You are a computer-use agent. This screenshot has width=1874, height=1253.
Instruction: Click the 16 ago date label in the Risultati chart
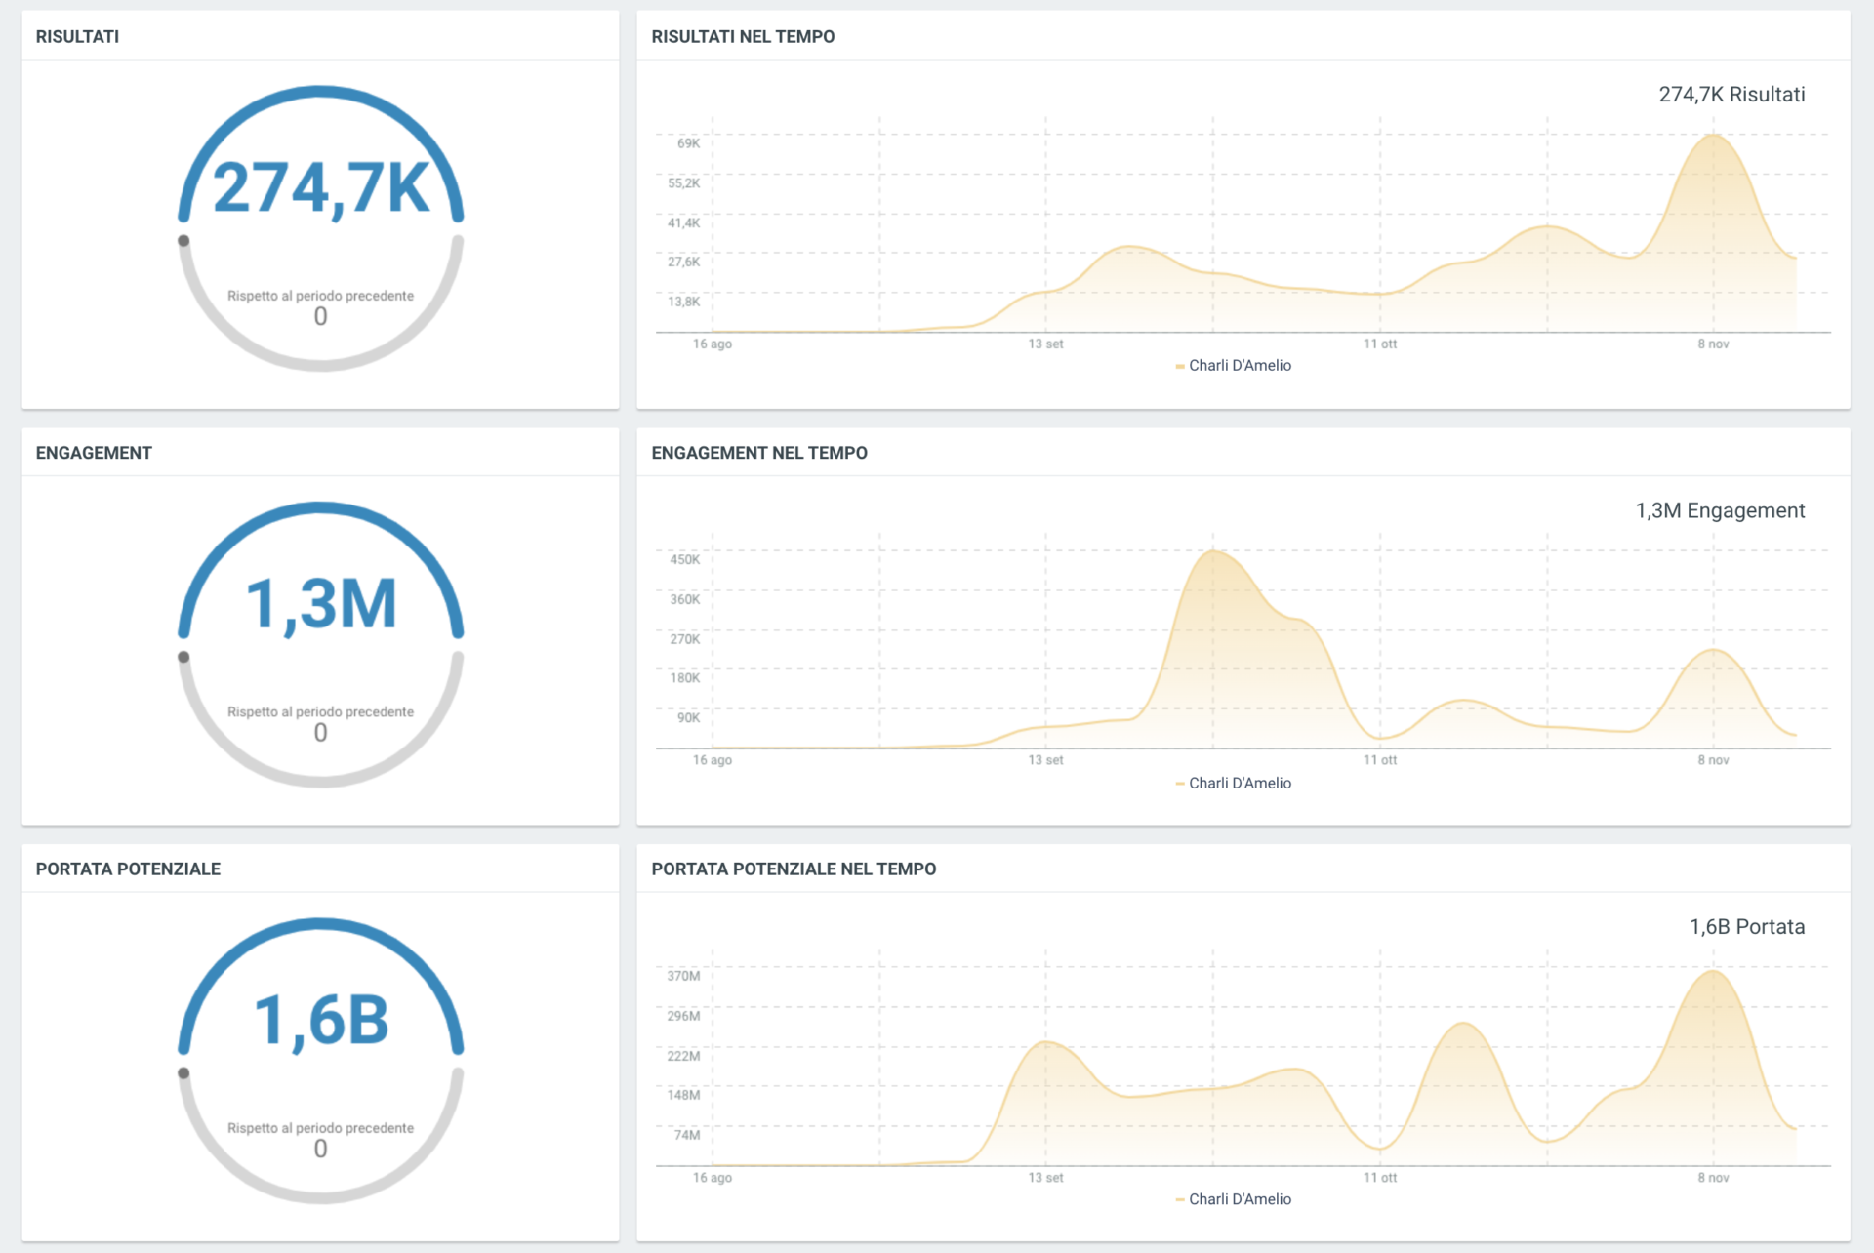713,344
